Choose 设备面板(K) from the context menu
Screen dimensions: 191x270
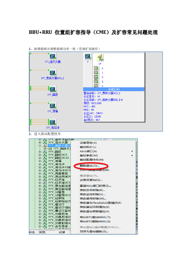coord(88,143)
